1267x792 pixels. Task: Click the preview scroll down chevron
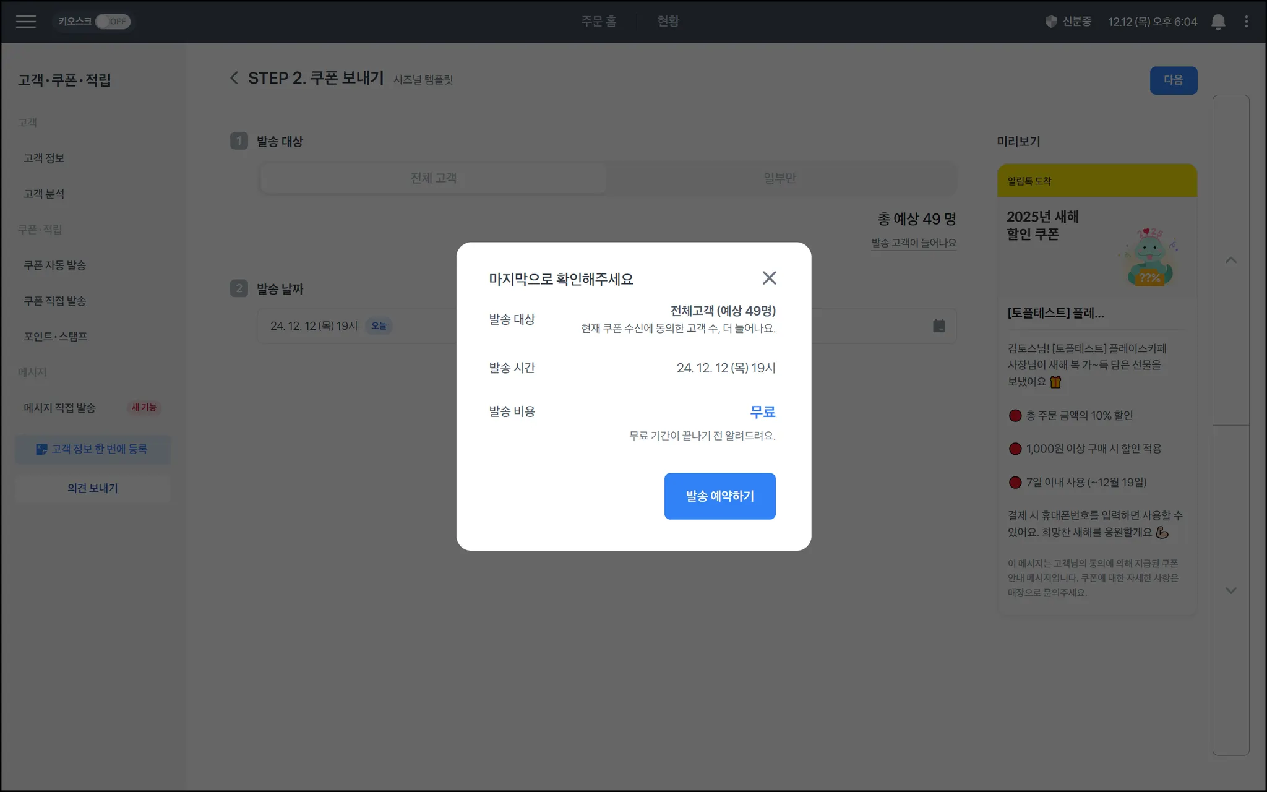pos(1230,590)
